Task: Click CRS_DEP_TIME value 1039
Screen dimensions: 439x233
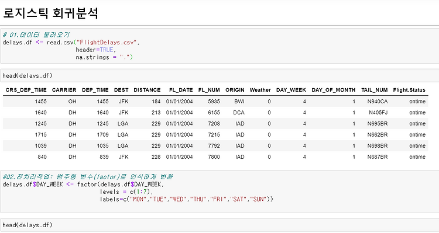Action: [x=40, y=146]
